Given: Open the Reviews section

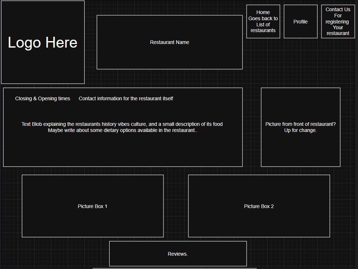Looking at the screenshot, I should click(178, 253).
